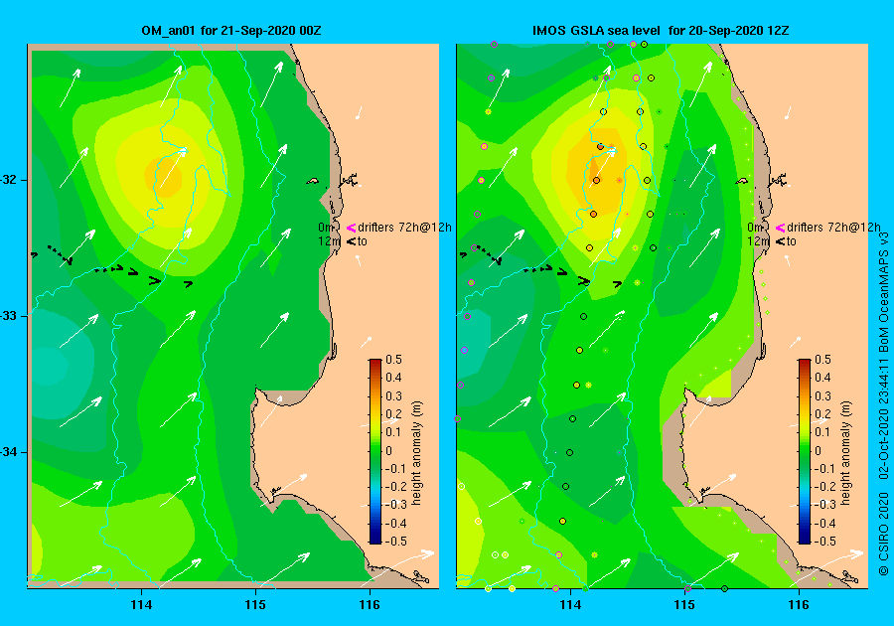
Task: Click the black arrow beside '12m' in the left map legend
Action: [x=352, y=241]
